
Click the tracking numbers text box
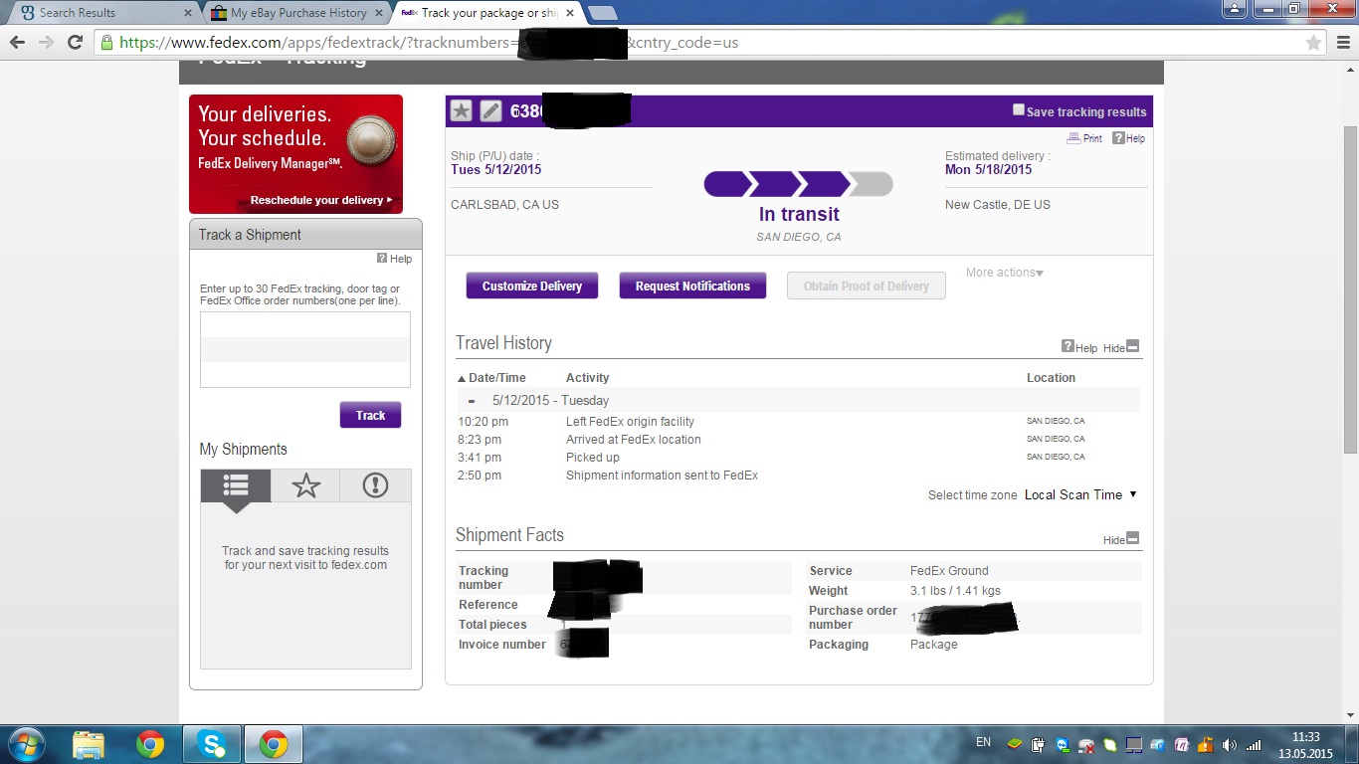tap(305, 349)
